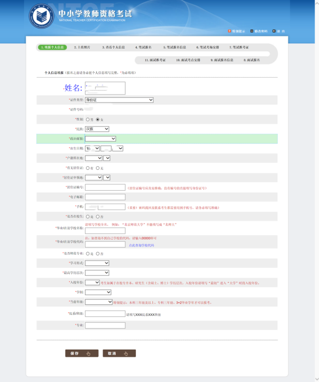Switch to step 4 笔试报名
The width and height of the screenshot is (319, 382).
pos(143,47)
